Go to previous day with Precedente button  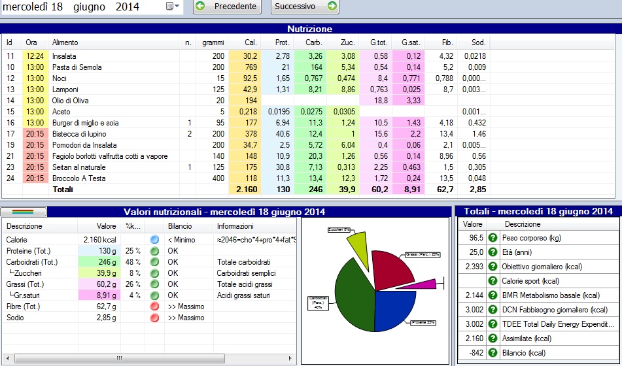point(227,7)
